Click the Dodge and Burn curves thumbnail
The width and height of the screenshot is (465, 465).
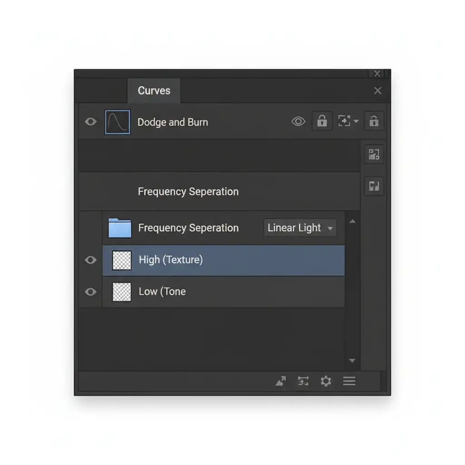point(118,122)
